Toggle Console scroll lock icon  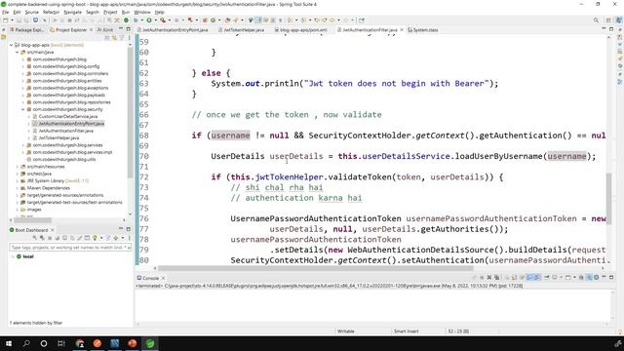[x=514, y=277]
